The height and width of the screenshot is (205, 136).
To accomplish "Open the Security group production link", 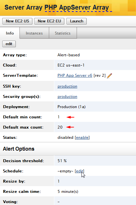I will click(67, 97).
